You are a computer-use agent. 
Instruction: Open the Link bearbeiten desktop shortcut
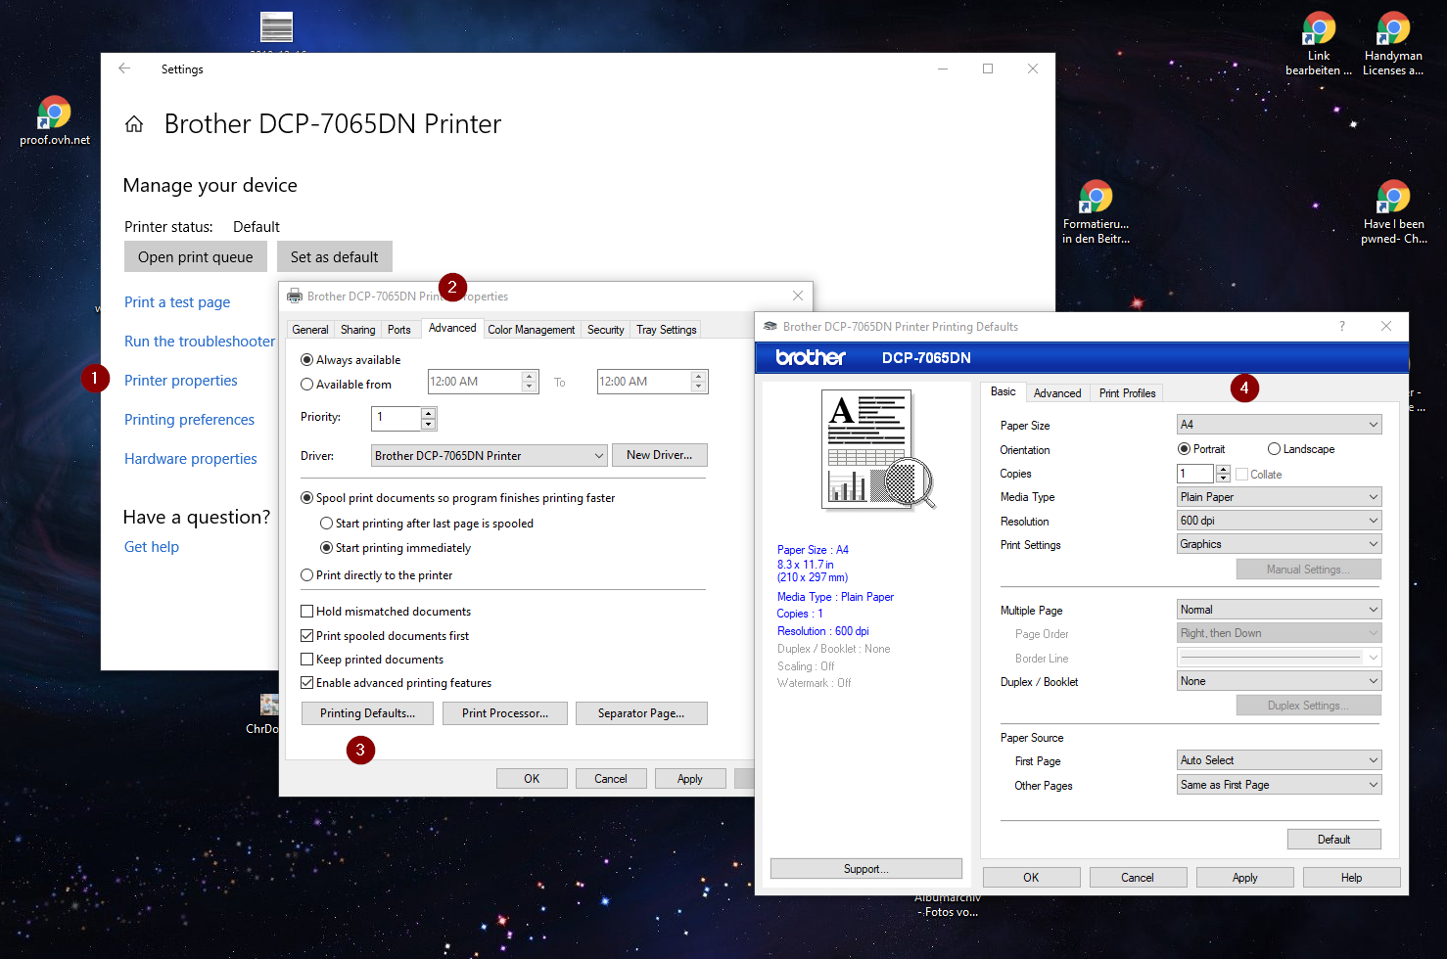[x=1319, y=44]
